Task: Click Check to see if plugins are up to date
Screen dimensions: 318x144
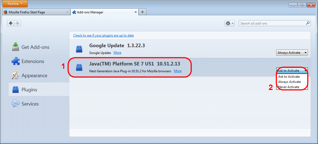Action: (103, 35)
